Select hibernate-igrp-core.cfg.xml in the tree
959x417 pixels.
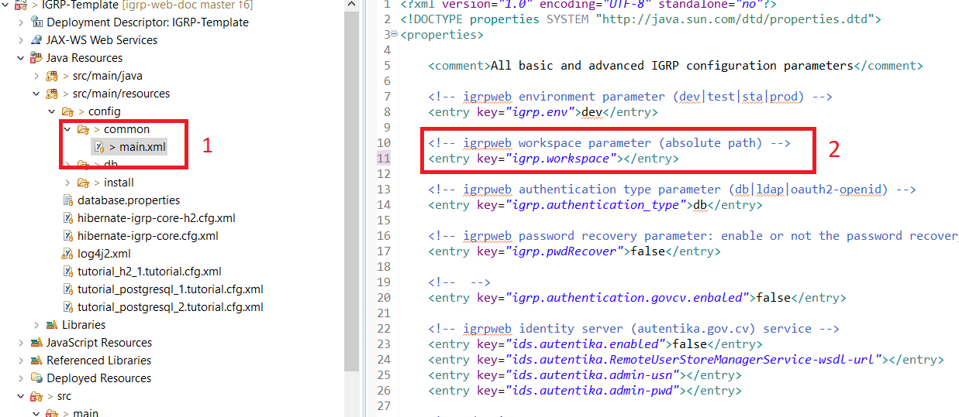click(148, 236)
